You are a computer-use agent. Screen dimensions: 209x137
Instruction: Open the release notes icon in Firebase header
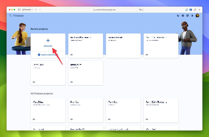click(x=188, y=16)
